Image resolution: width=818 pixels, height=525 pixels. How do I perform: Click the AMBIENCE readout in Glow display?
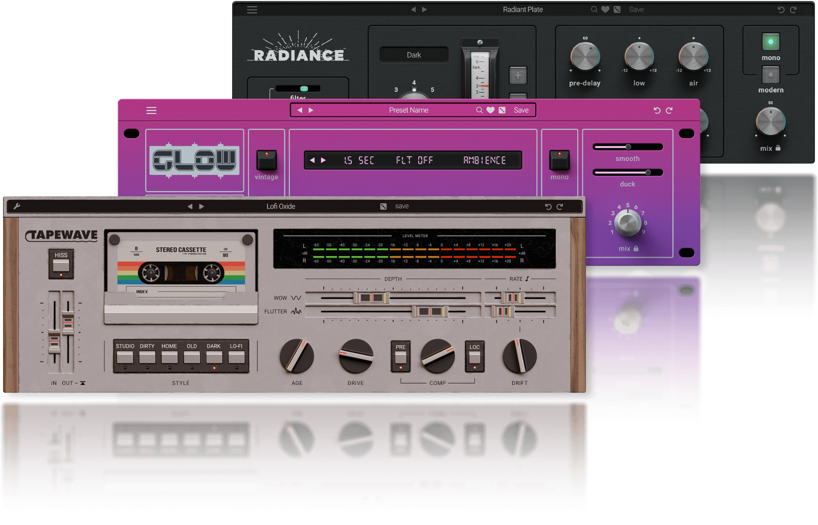pyautogui.click(x=485, y=161)
